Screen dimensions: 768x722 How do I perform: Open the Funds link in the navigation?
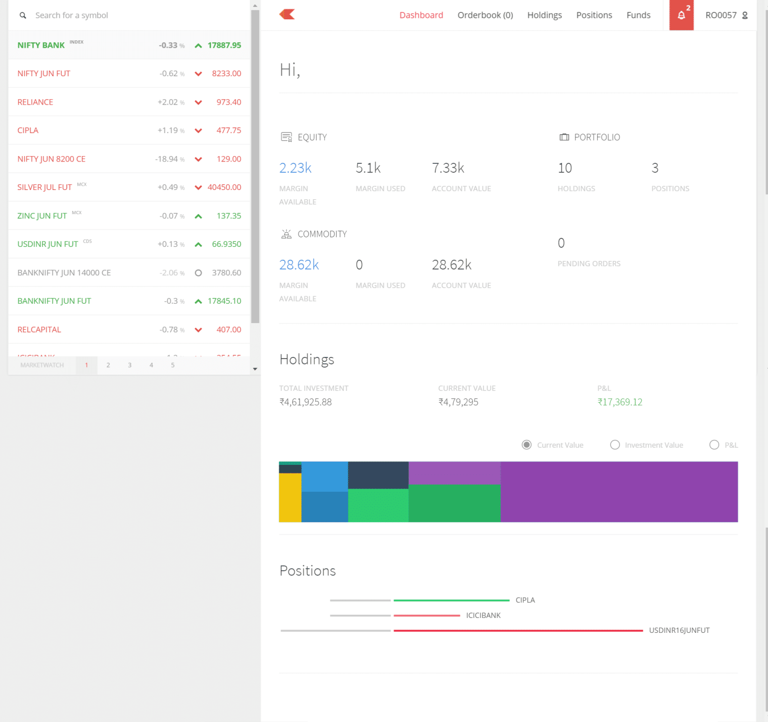(638, 15)
